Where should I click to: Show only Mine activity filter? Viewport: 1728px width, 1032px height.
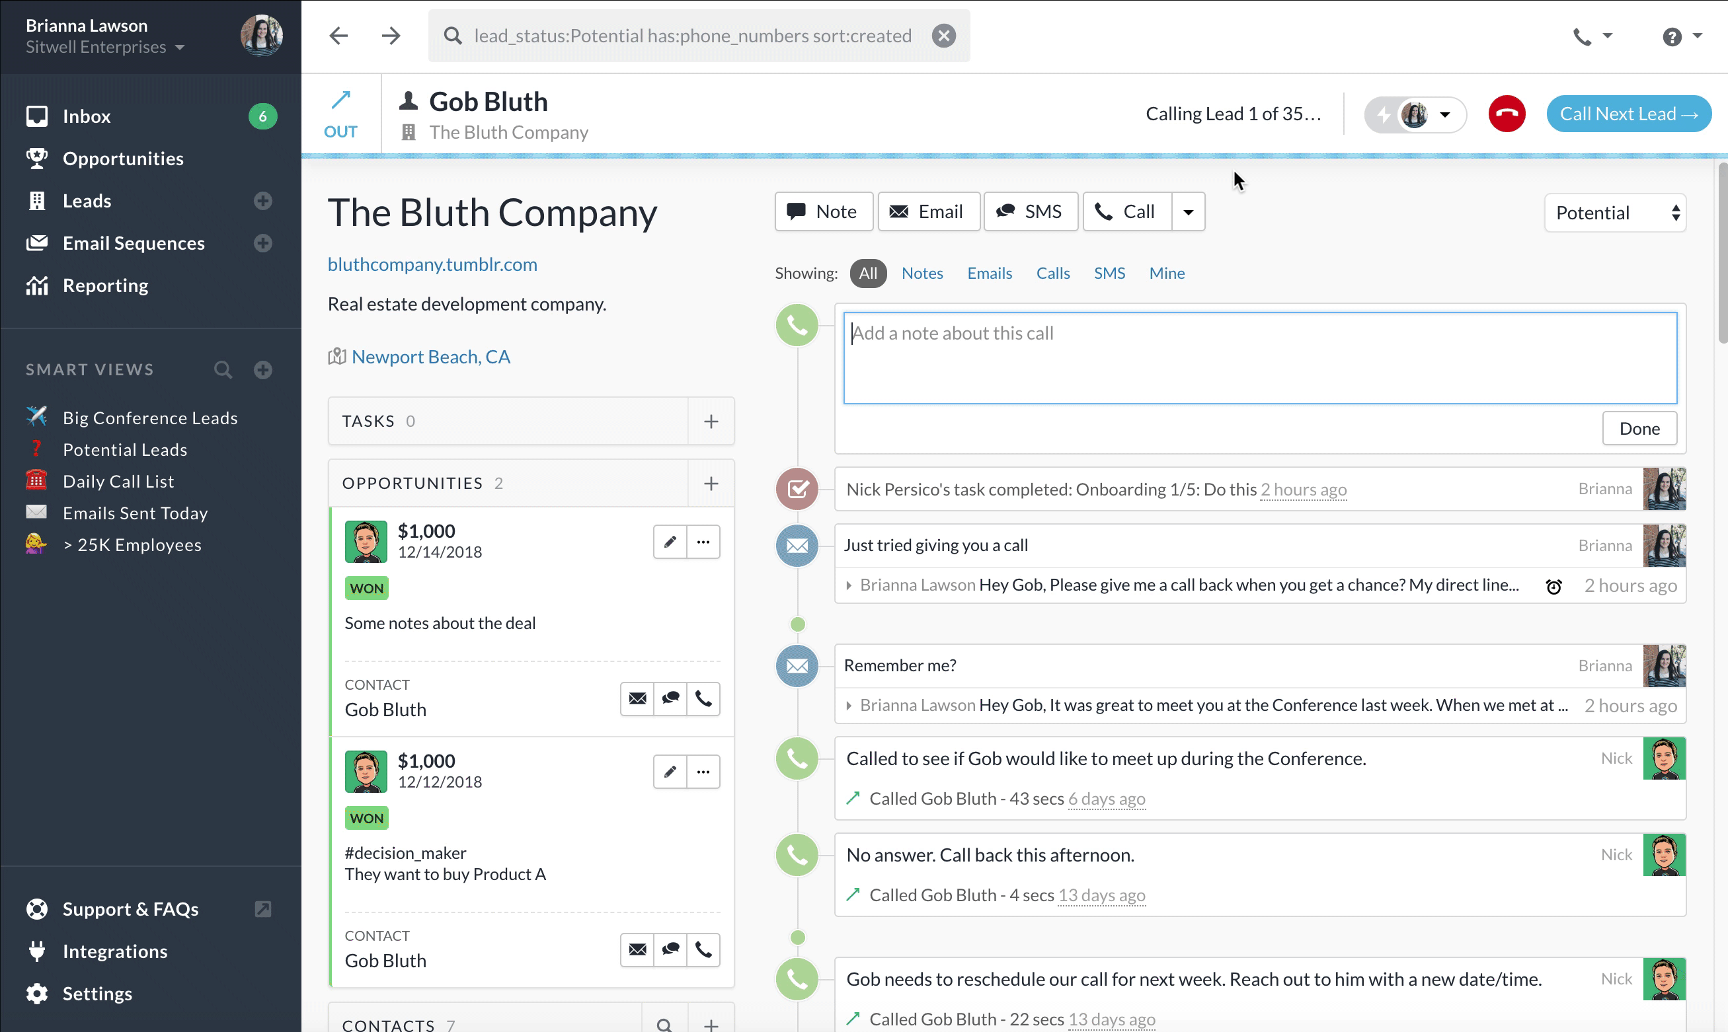(x=1167, y=274)
